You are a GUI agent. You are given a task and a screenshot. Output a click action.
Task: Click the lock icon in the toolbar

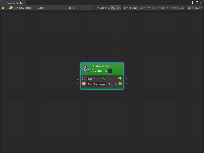(x=3, y=8)
